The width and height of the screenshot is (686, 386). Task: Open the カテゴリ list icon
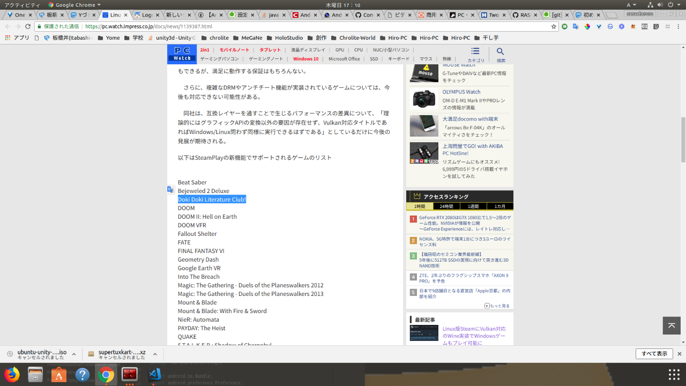point(475,51)
